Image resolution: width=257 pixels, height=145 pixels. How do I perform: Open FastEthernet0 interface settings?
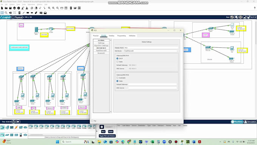(101, 51)
